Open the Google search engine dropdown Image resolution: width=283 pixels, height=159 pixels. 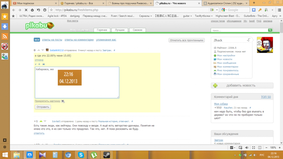click(x=225, y=10)
